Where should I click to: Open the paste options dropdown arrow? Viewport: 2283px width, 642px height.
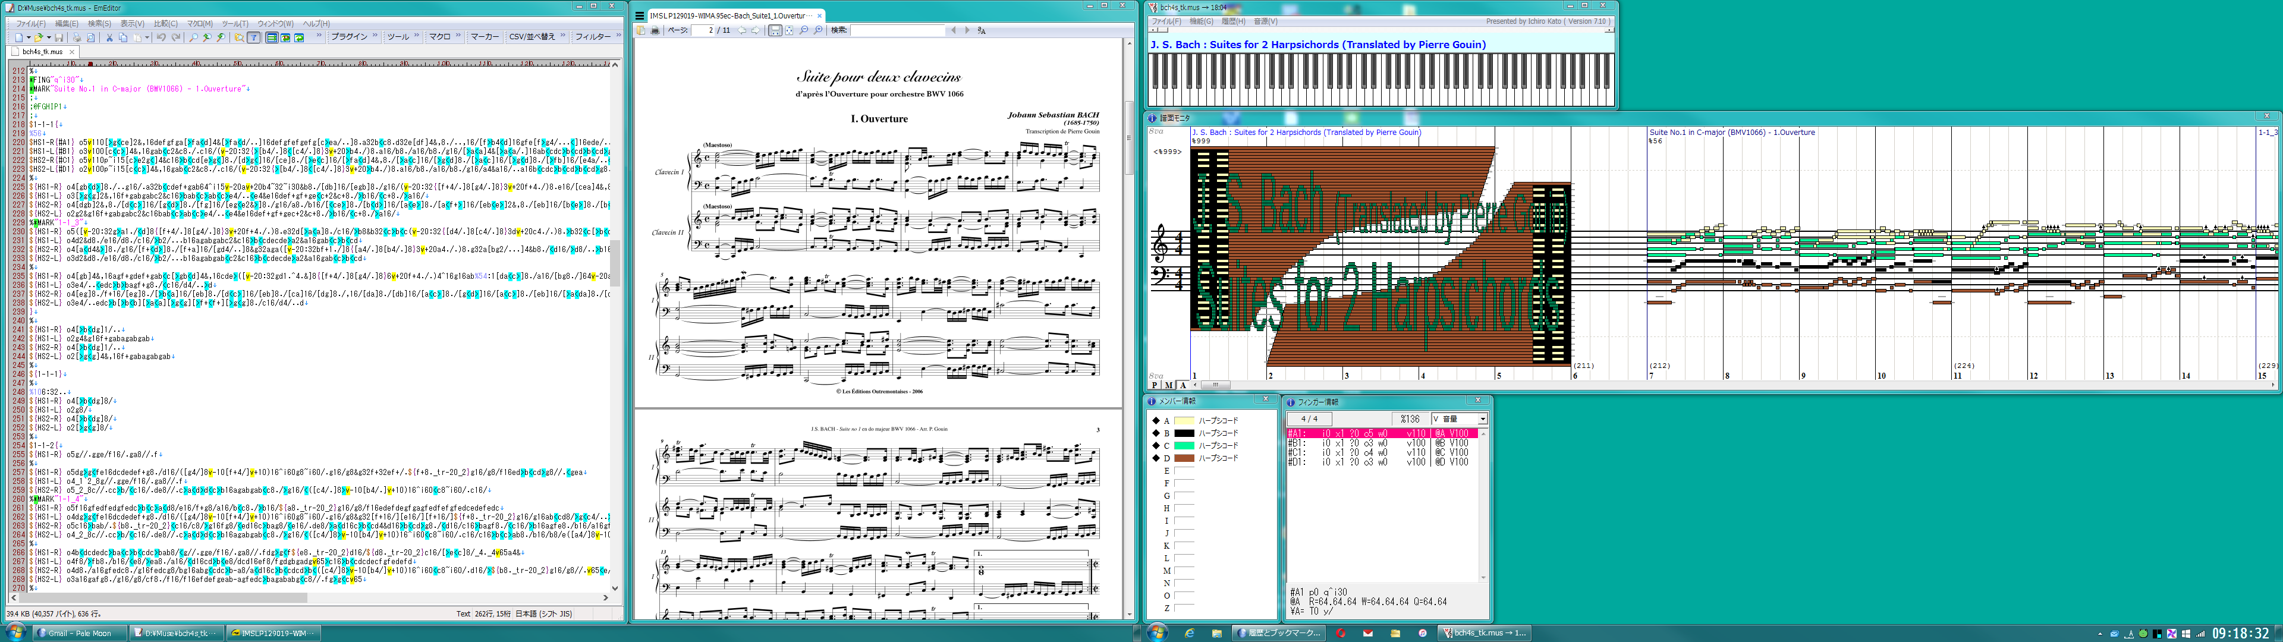[x=147, y=37]
